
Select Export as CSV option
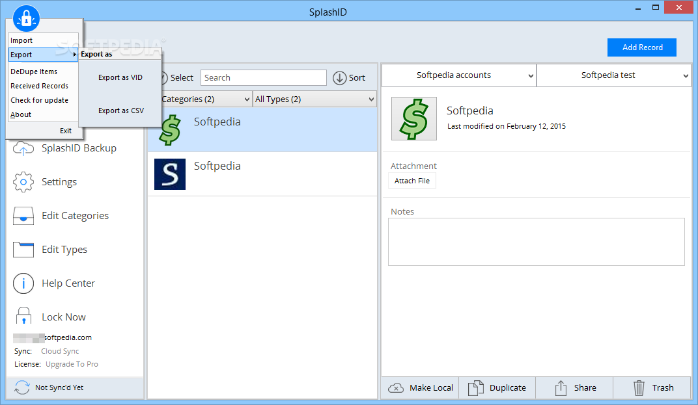[x=121, y=111]
